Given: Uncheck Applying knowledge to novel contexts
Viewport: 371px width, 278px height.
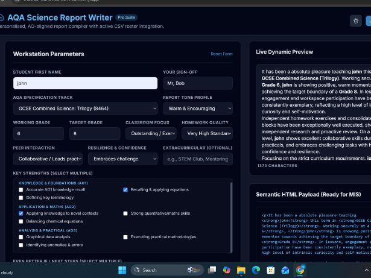Looking at the screenshot, I should [x=21, y=213].
